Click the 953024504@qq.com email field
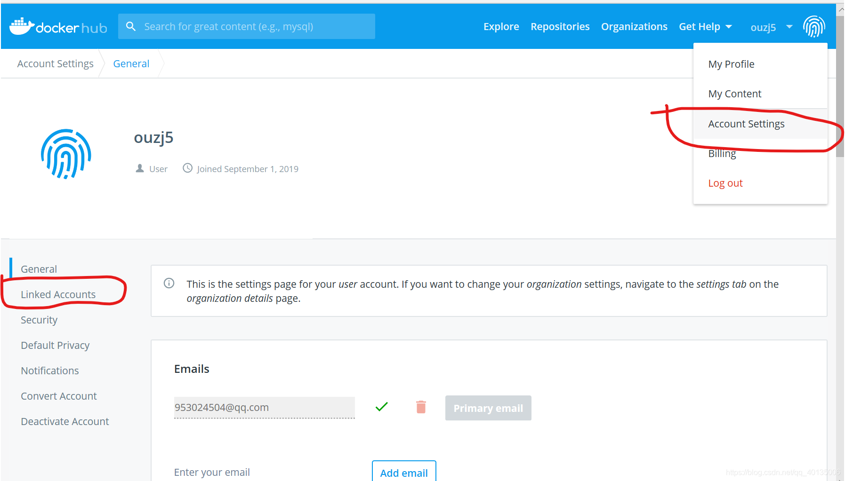 click(x=265, y=407)
